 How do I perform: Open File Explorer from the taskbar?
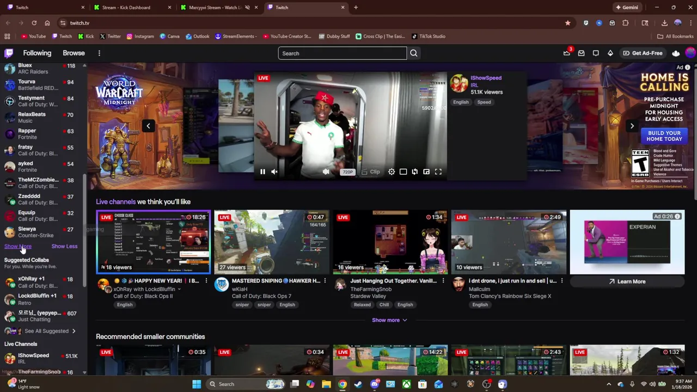(x=326, y=384)
